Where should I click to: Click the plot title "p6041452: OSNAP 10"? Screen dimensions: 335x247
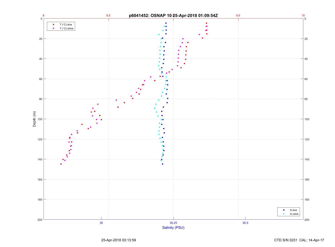(x=150, y=16)
